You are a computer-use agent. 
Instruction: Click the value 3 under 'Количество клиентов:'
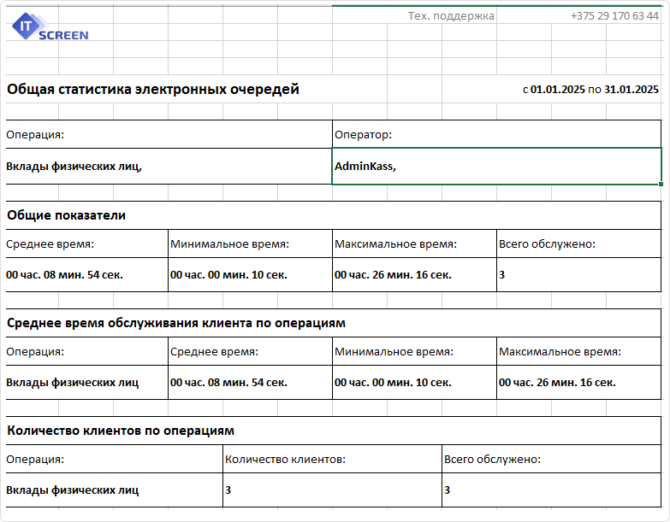click(x=228, y=490)
